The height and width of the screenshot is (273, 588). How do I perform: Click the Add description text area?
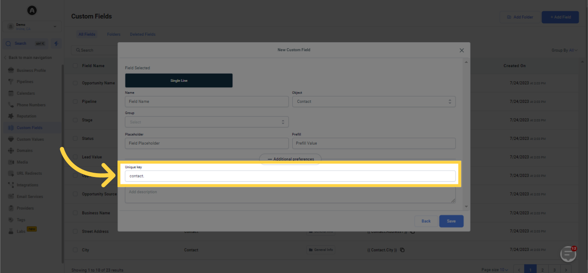[290, 195]
